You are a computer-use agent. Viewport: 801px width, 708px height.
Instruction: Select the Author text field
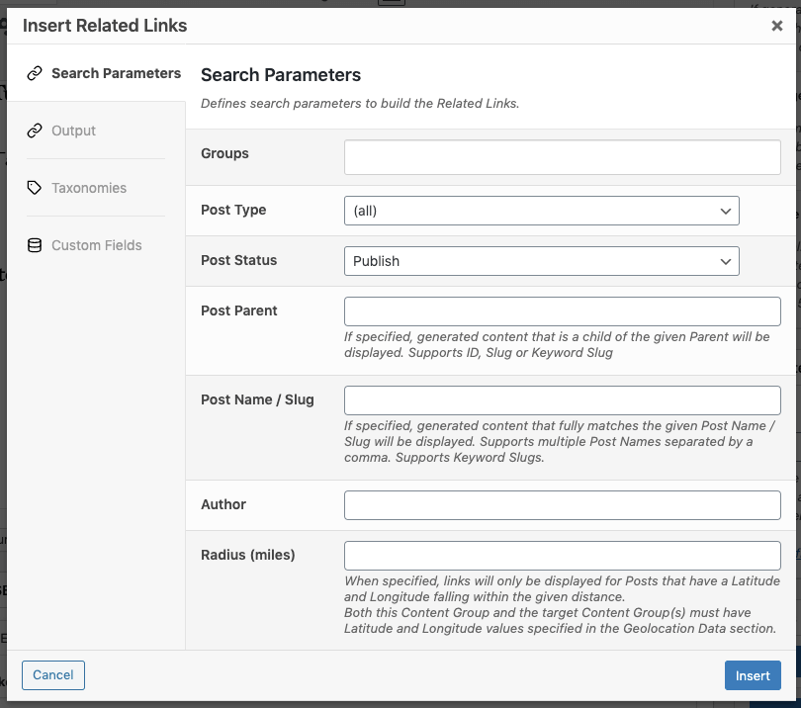(x=562, y=504)
